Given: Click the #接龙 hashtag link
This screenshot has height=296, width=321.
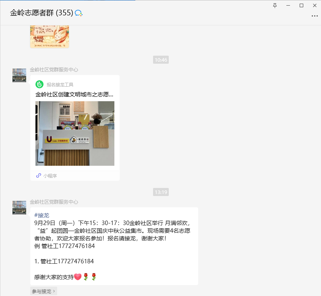Looking at the screenshot, I should [42, 215].
